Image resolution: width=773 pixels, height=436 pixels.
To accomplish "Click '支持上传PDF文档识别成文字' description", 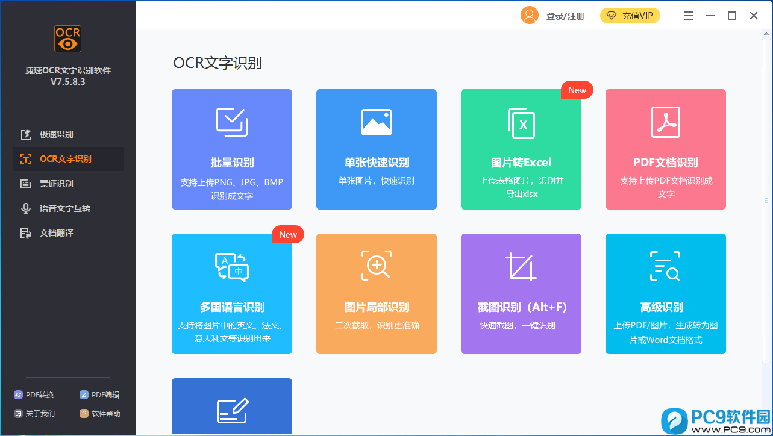I will click(x=666, y=187).
